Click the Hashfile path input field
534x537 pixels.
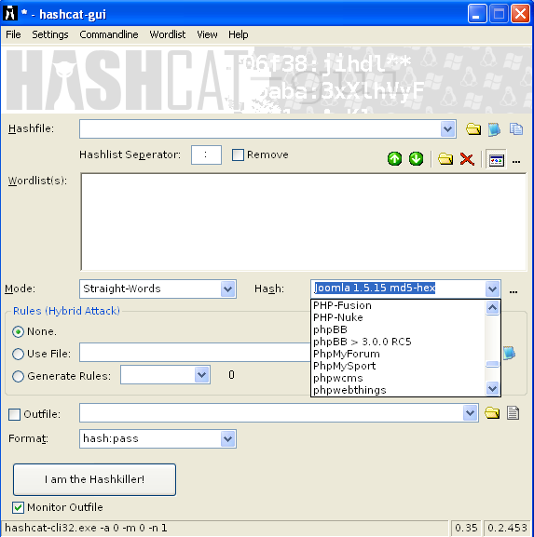point(260,129)
